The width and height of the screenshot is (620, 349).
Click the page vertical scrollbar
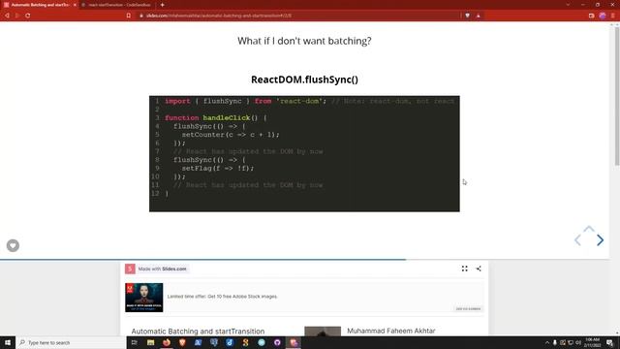(617, 95)
